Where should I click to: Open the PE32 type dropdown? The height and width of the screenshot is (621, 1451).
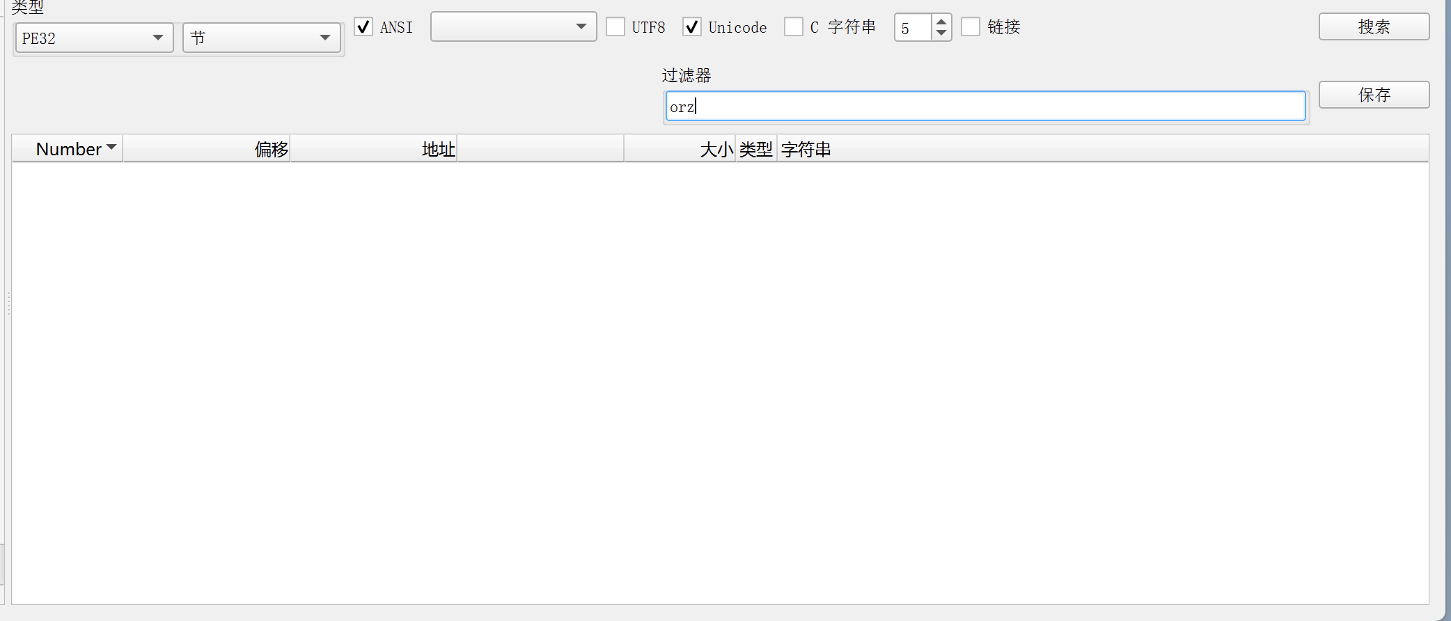[94, 38]
